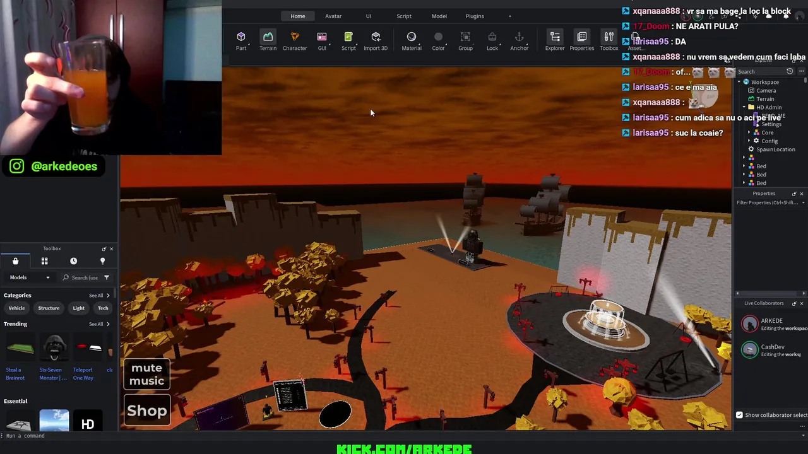This screenshot has width=808, height=454.
Task: Select the Vehicle category chip
Action: [x=16, y=308]
